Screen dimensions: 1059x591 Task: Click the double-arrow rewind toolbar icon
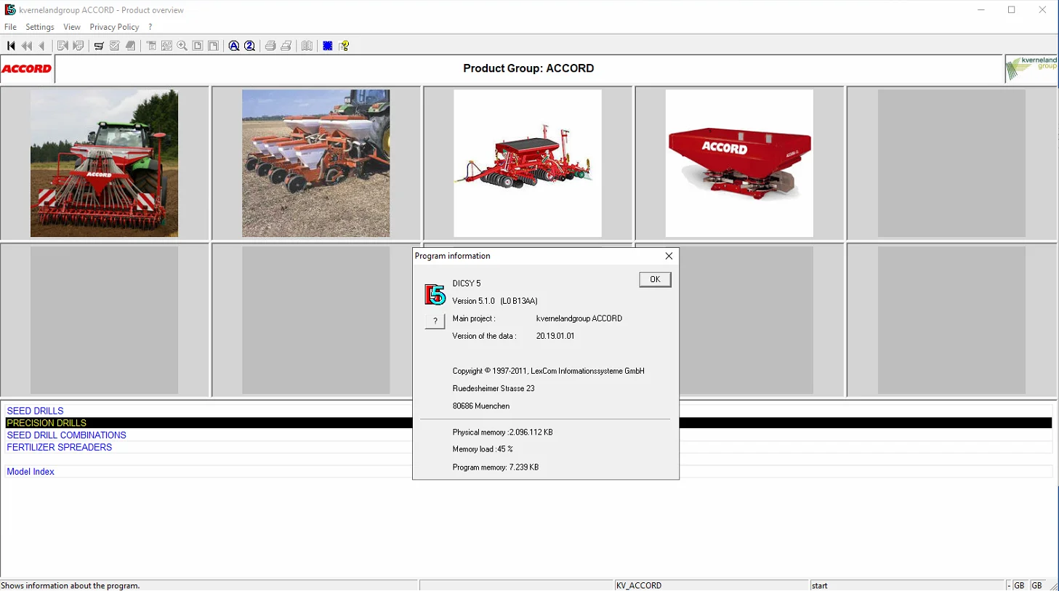point(27,46)
